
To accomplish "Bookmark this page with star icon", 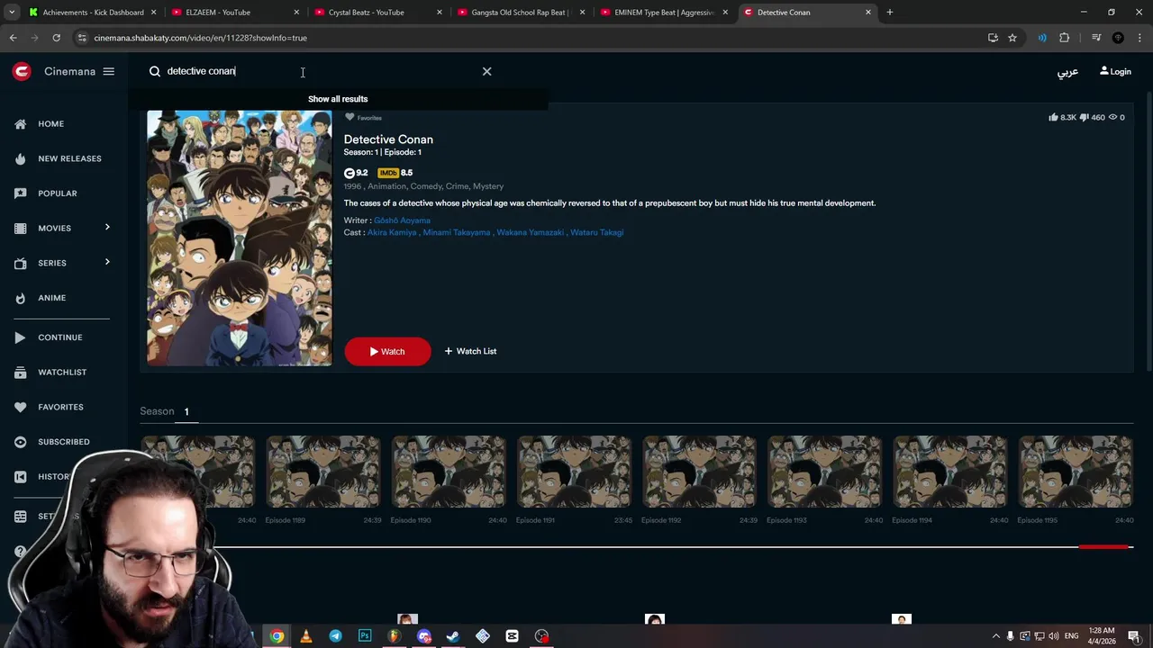I will click(x=1012, y=38).
